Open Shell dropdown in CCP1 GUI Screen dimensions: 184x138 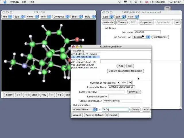click(76, 17)
